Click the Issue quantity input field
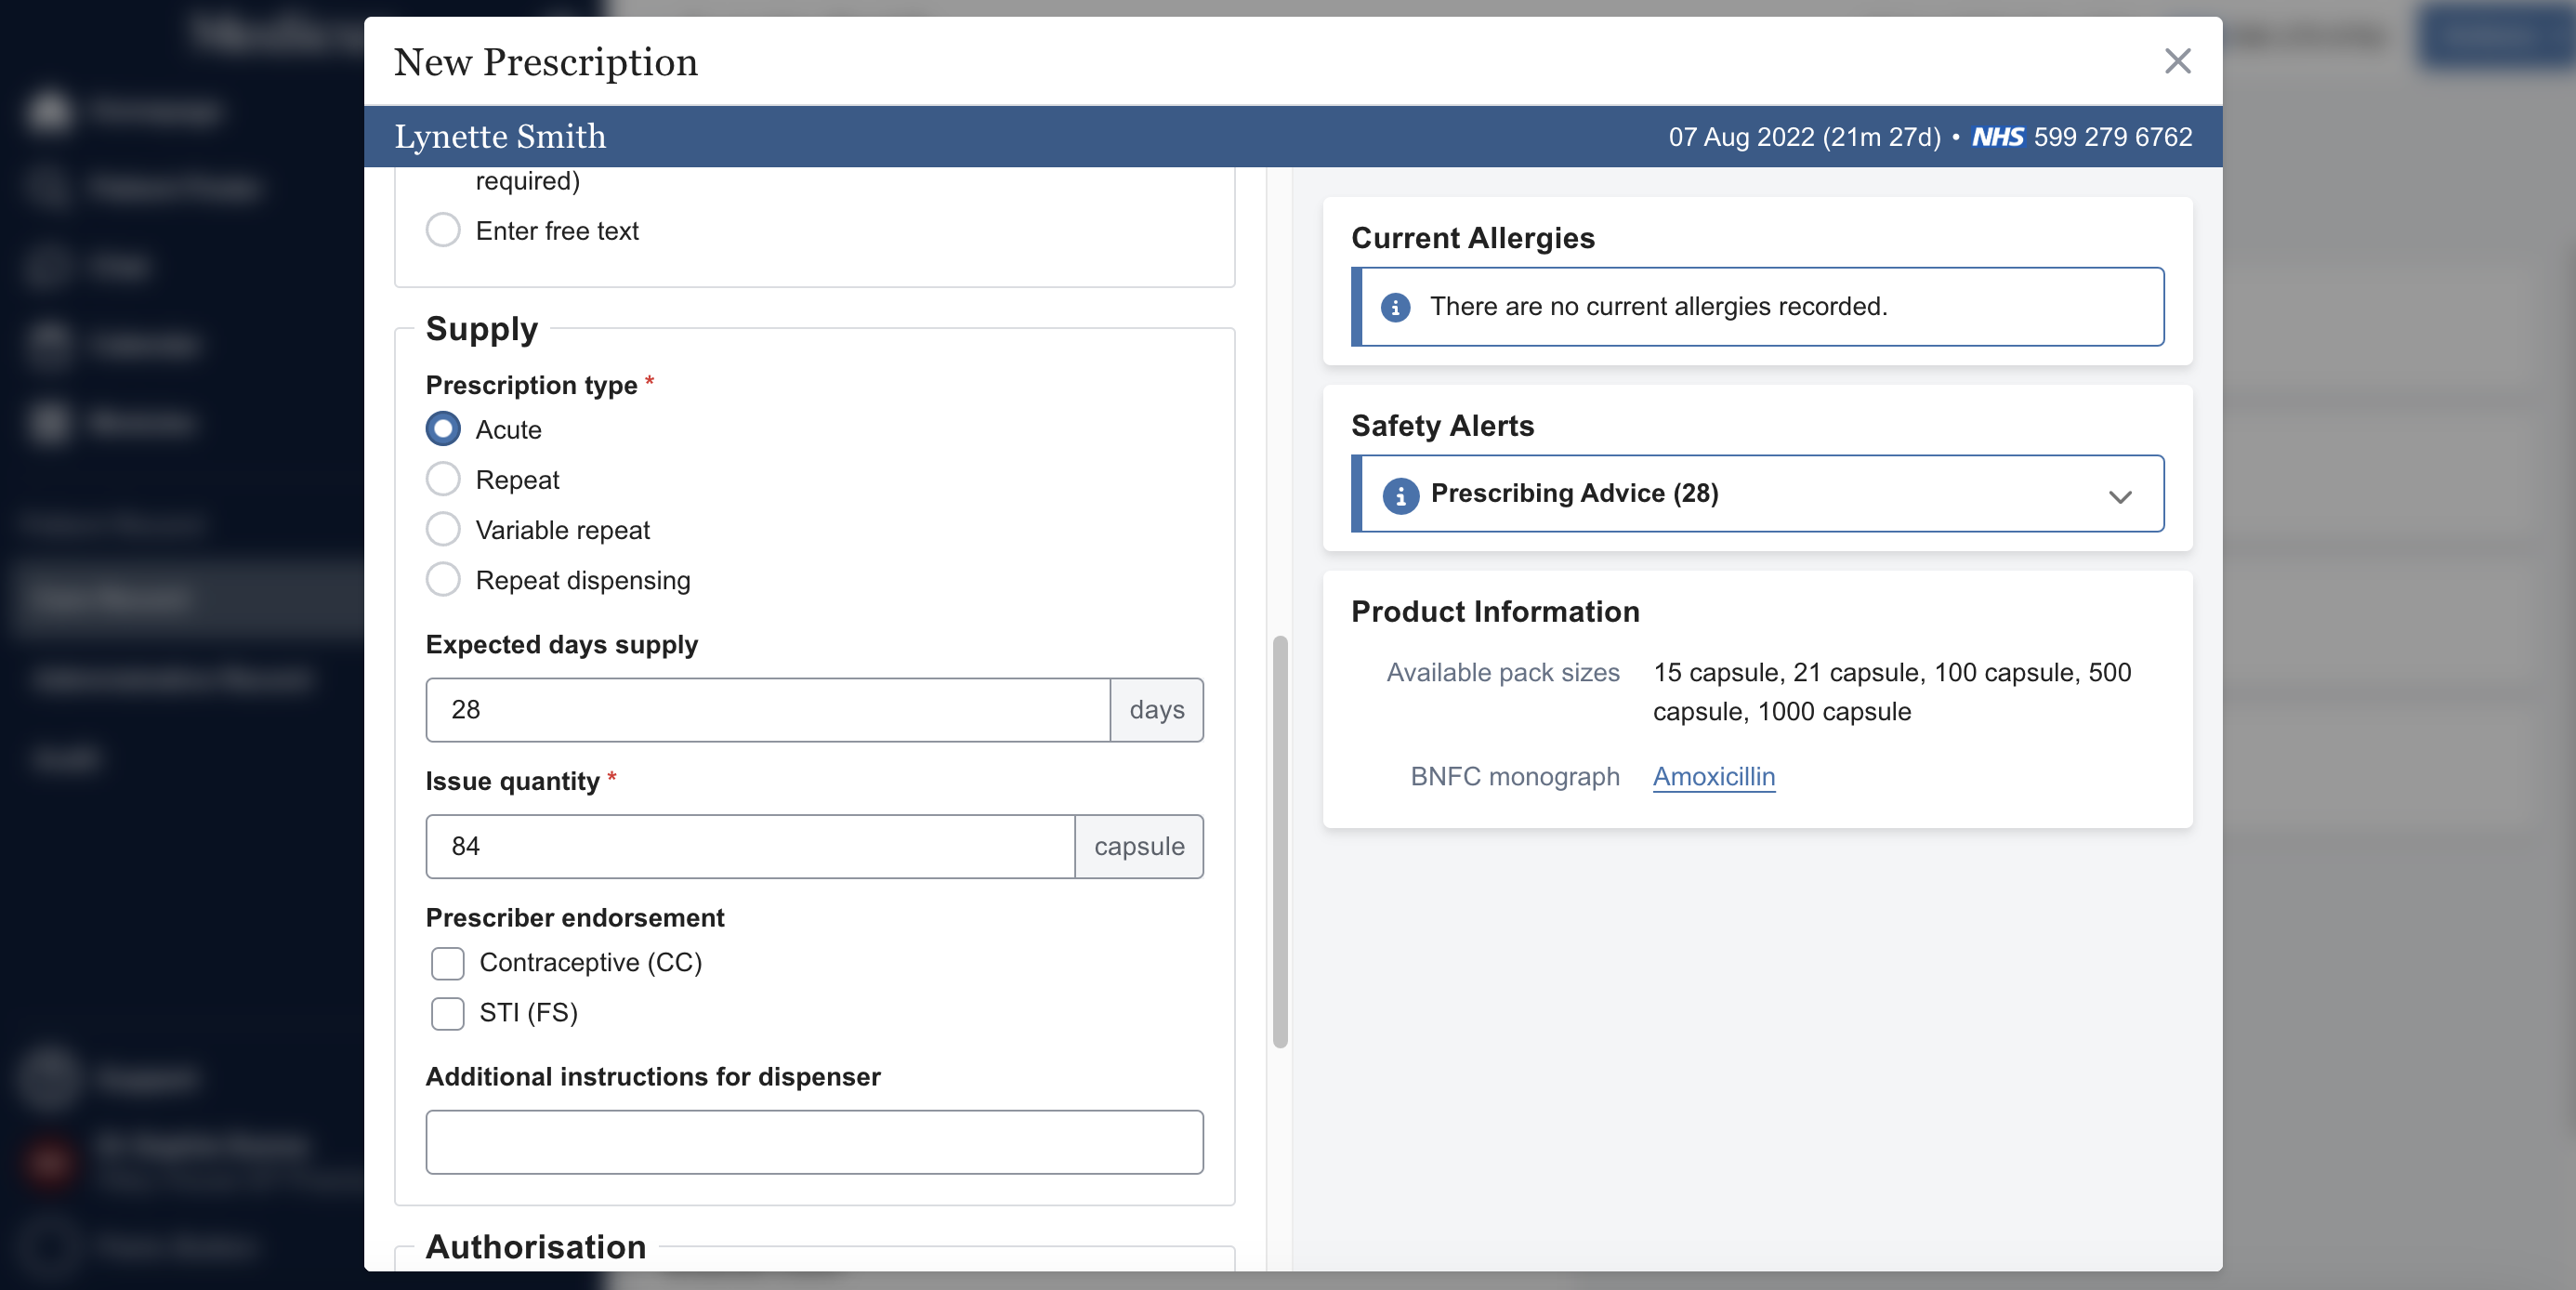The height and width of the screenshot is (1290, 2576). [750, 847]
